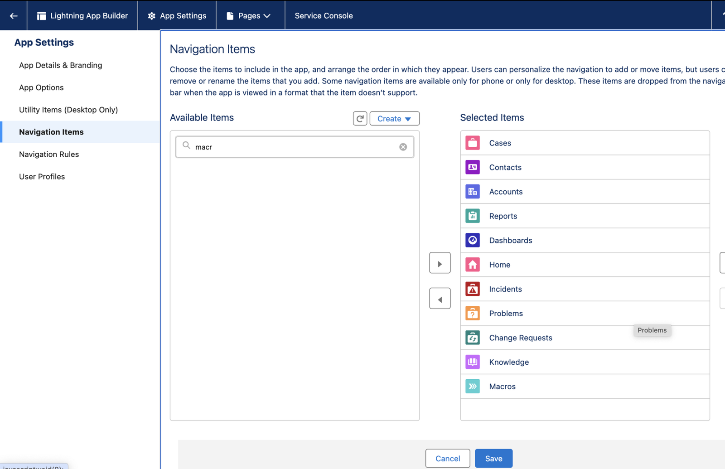Image resolution: width=725 pixels, height=469 pixels.
Task: Open the App Settings menu
Action: pyautogui.click(x=177, y=15)
